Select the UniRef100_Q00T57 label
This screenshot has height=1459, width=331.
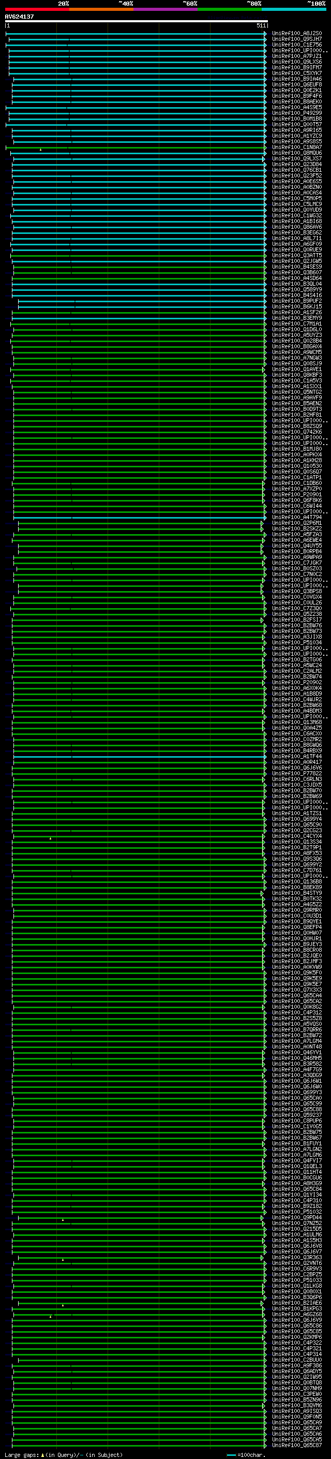click(x=296, y=125)
